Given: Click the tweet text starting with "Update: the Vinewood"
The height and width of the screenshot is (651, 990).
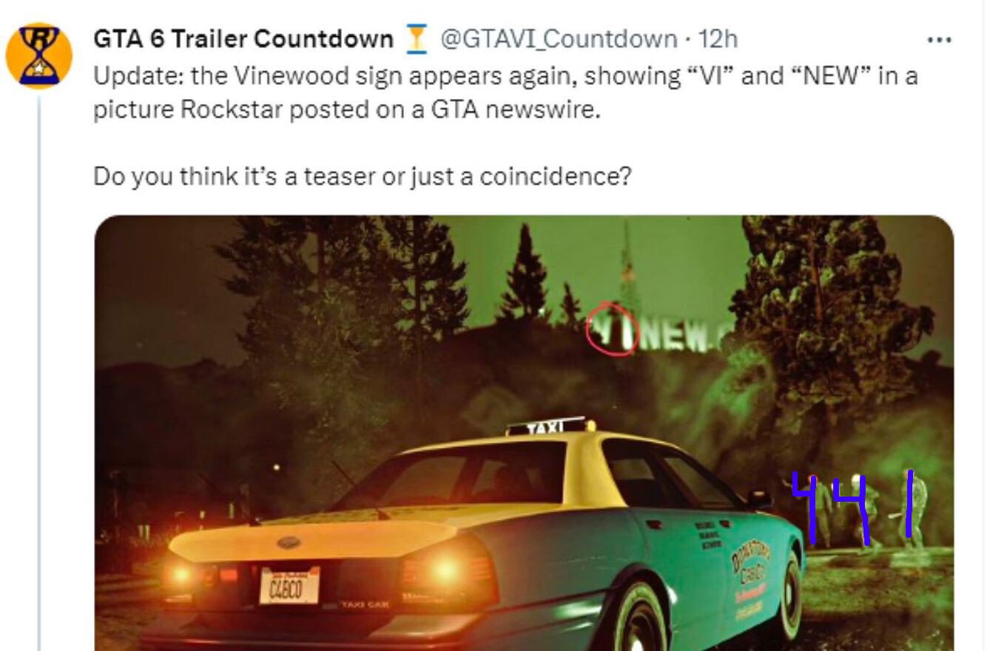Looking at the screenshot, I should click(x=505, y=92).
